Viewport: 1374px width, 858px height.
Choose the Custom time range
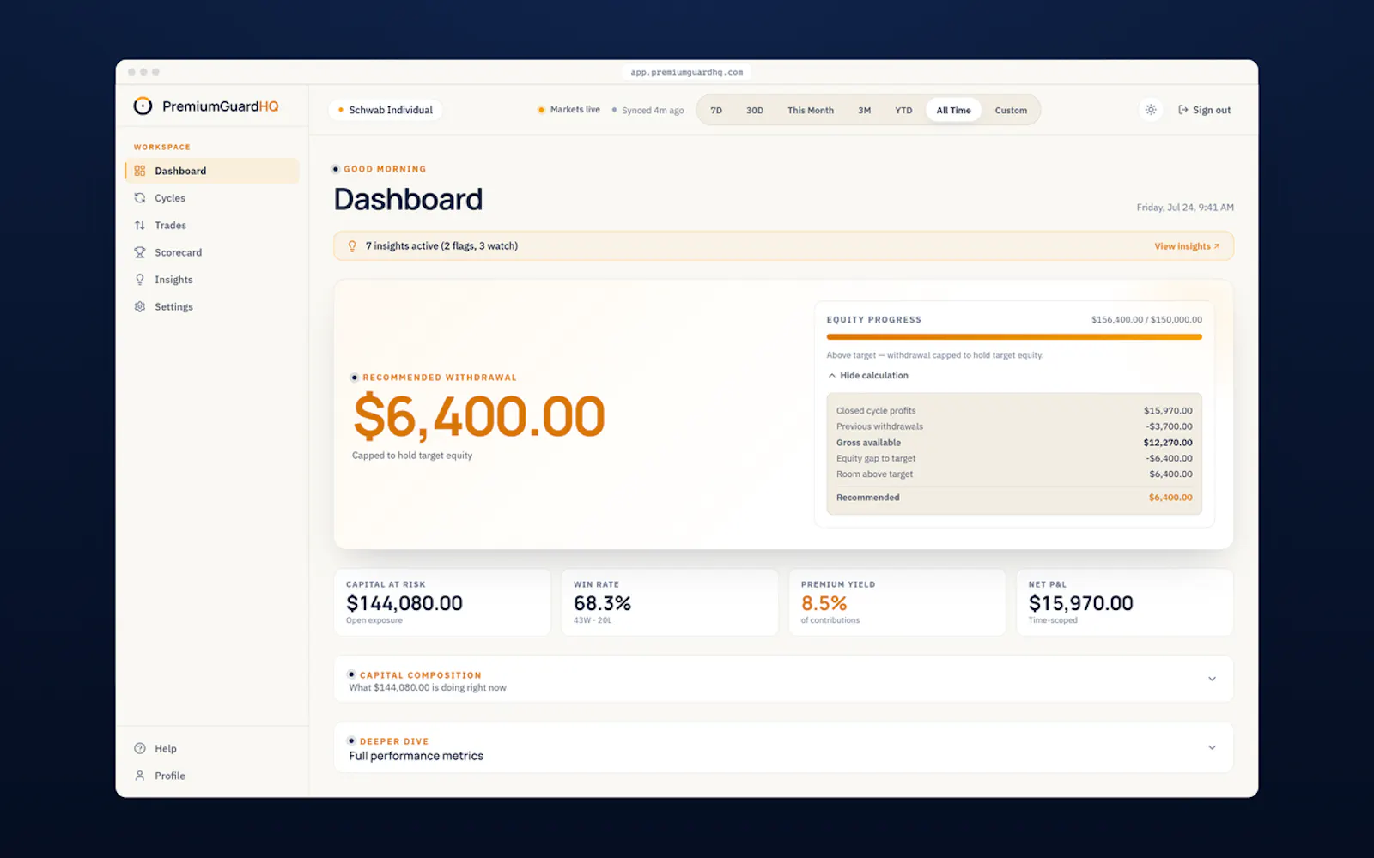tap(1011, 110)
